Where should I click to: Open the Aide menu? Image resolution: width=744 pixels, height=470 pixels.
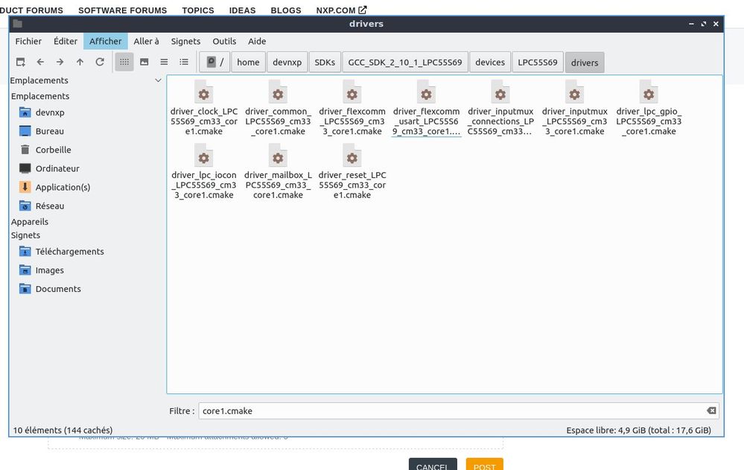coord(257,41)
